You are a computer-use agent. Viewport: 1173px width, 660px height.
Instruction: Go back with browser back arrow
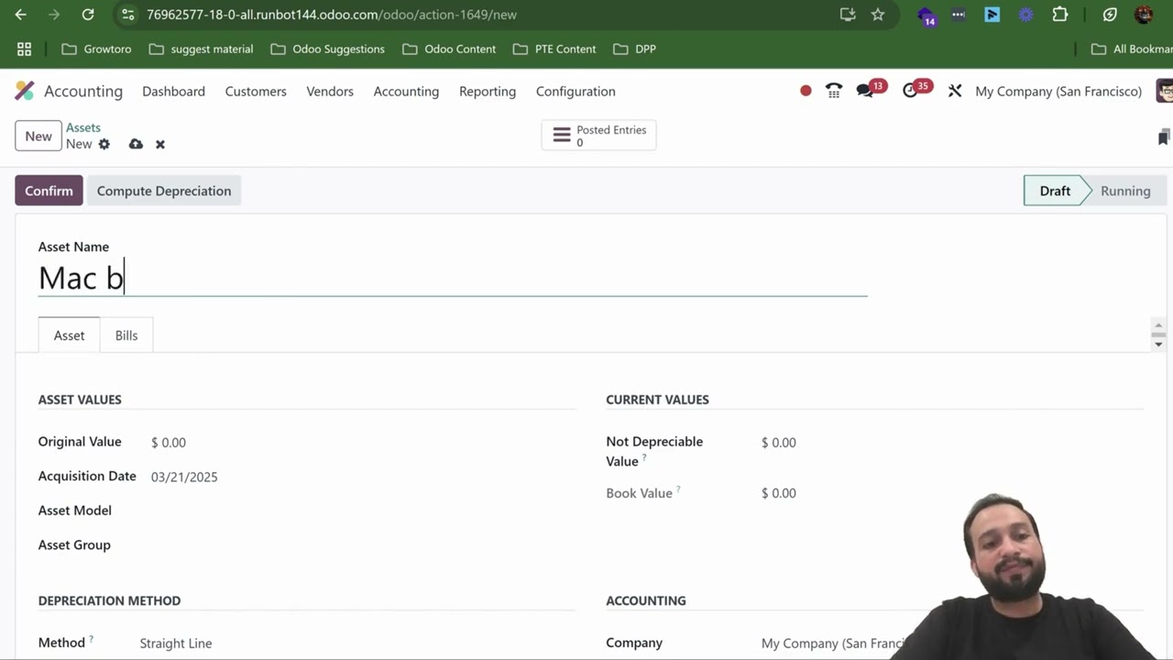point(21,15)
